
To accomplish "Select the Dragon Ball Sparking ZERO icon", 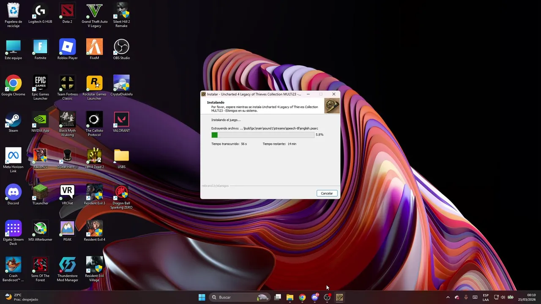I will point(121,197).
